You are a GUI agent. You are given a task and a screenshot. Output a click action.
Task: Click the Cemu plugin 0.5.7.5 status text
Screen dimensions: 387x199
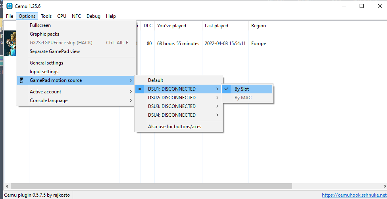(x=37, y=195)
